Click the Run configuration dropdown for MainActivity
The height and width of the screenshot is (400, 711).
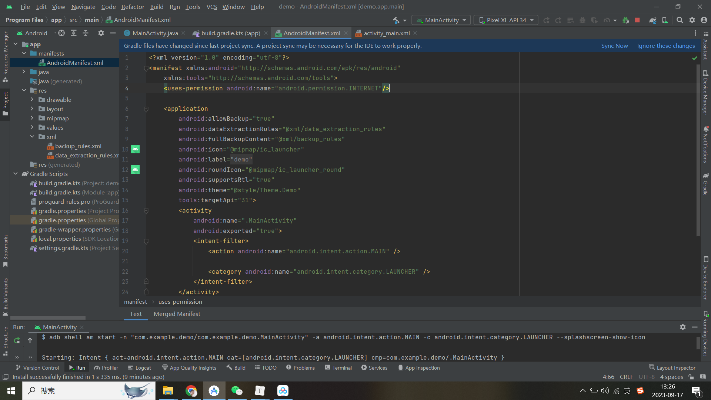(x=442, y=20)
